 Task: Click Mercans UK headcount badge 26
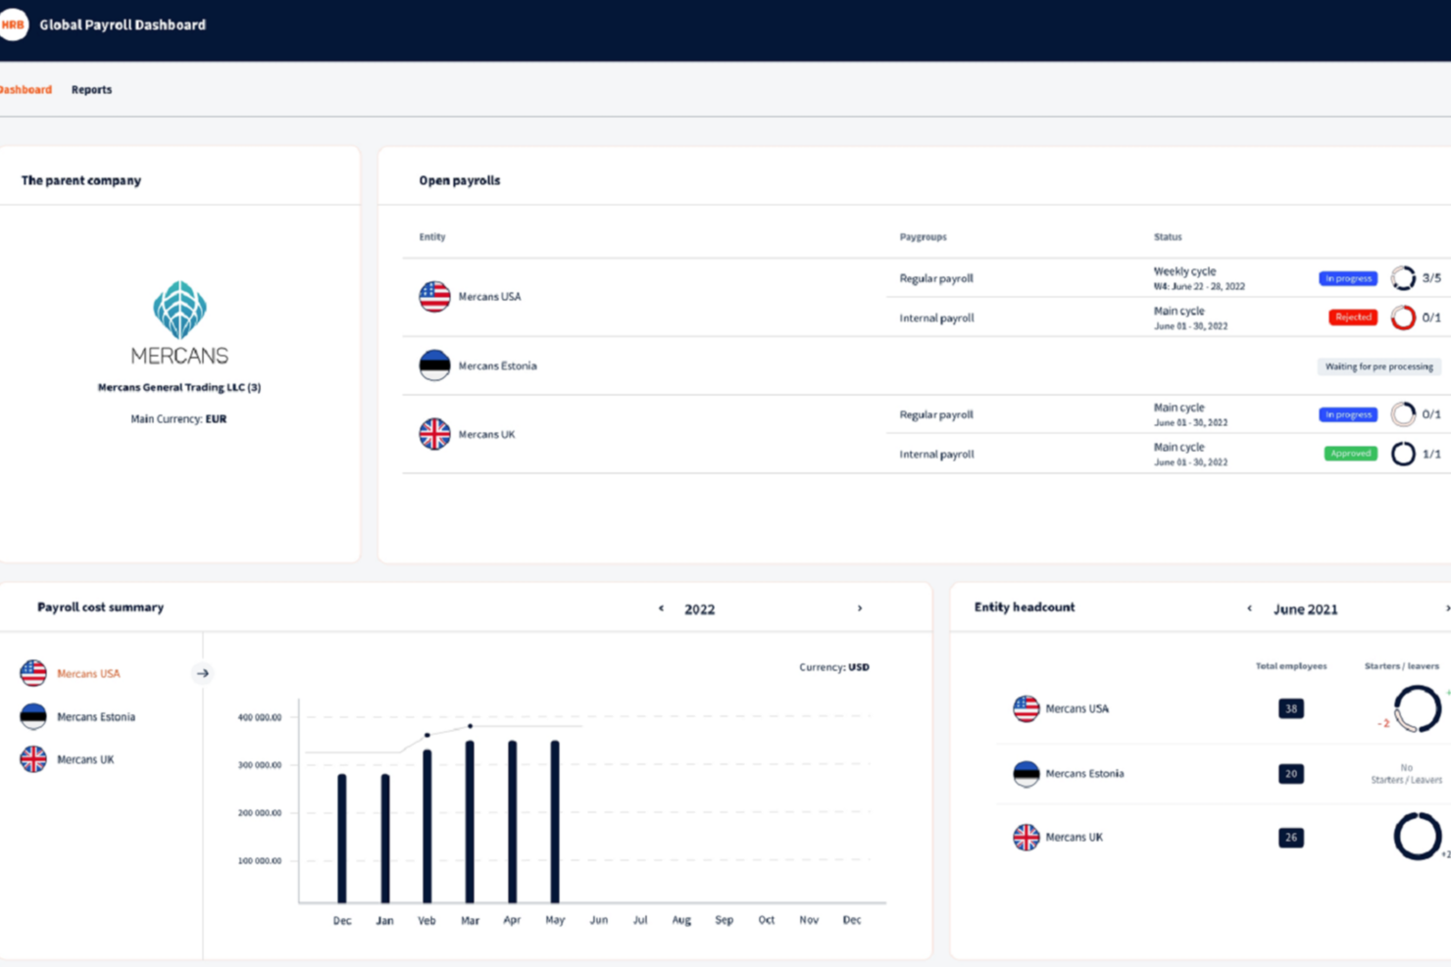point(1291,838)
